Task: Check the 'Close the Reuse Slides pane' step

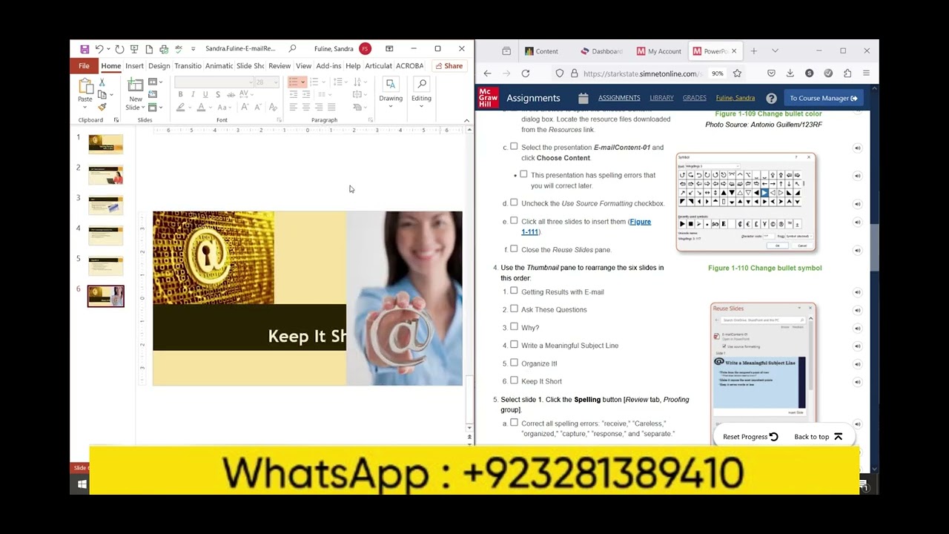Action: pyautogui.click(x=514, y=249)
